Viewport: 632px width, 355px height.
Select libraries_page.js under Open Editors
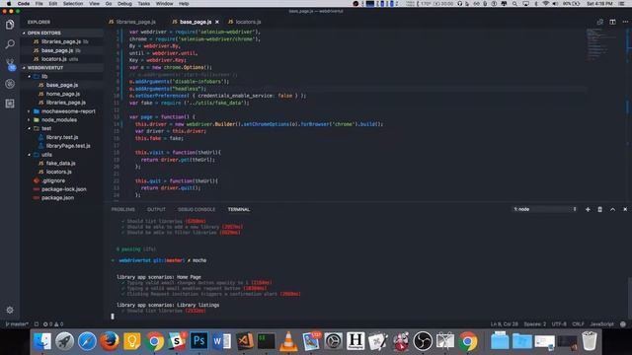pyautogui.click(x=61, y=41)
